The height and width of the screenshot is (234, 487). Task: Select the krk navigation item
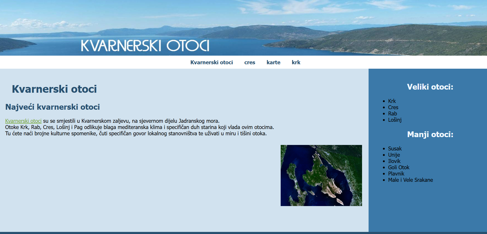click(296, 62)
